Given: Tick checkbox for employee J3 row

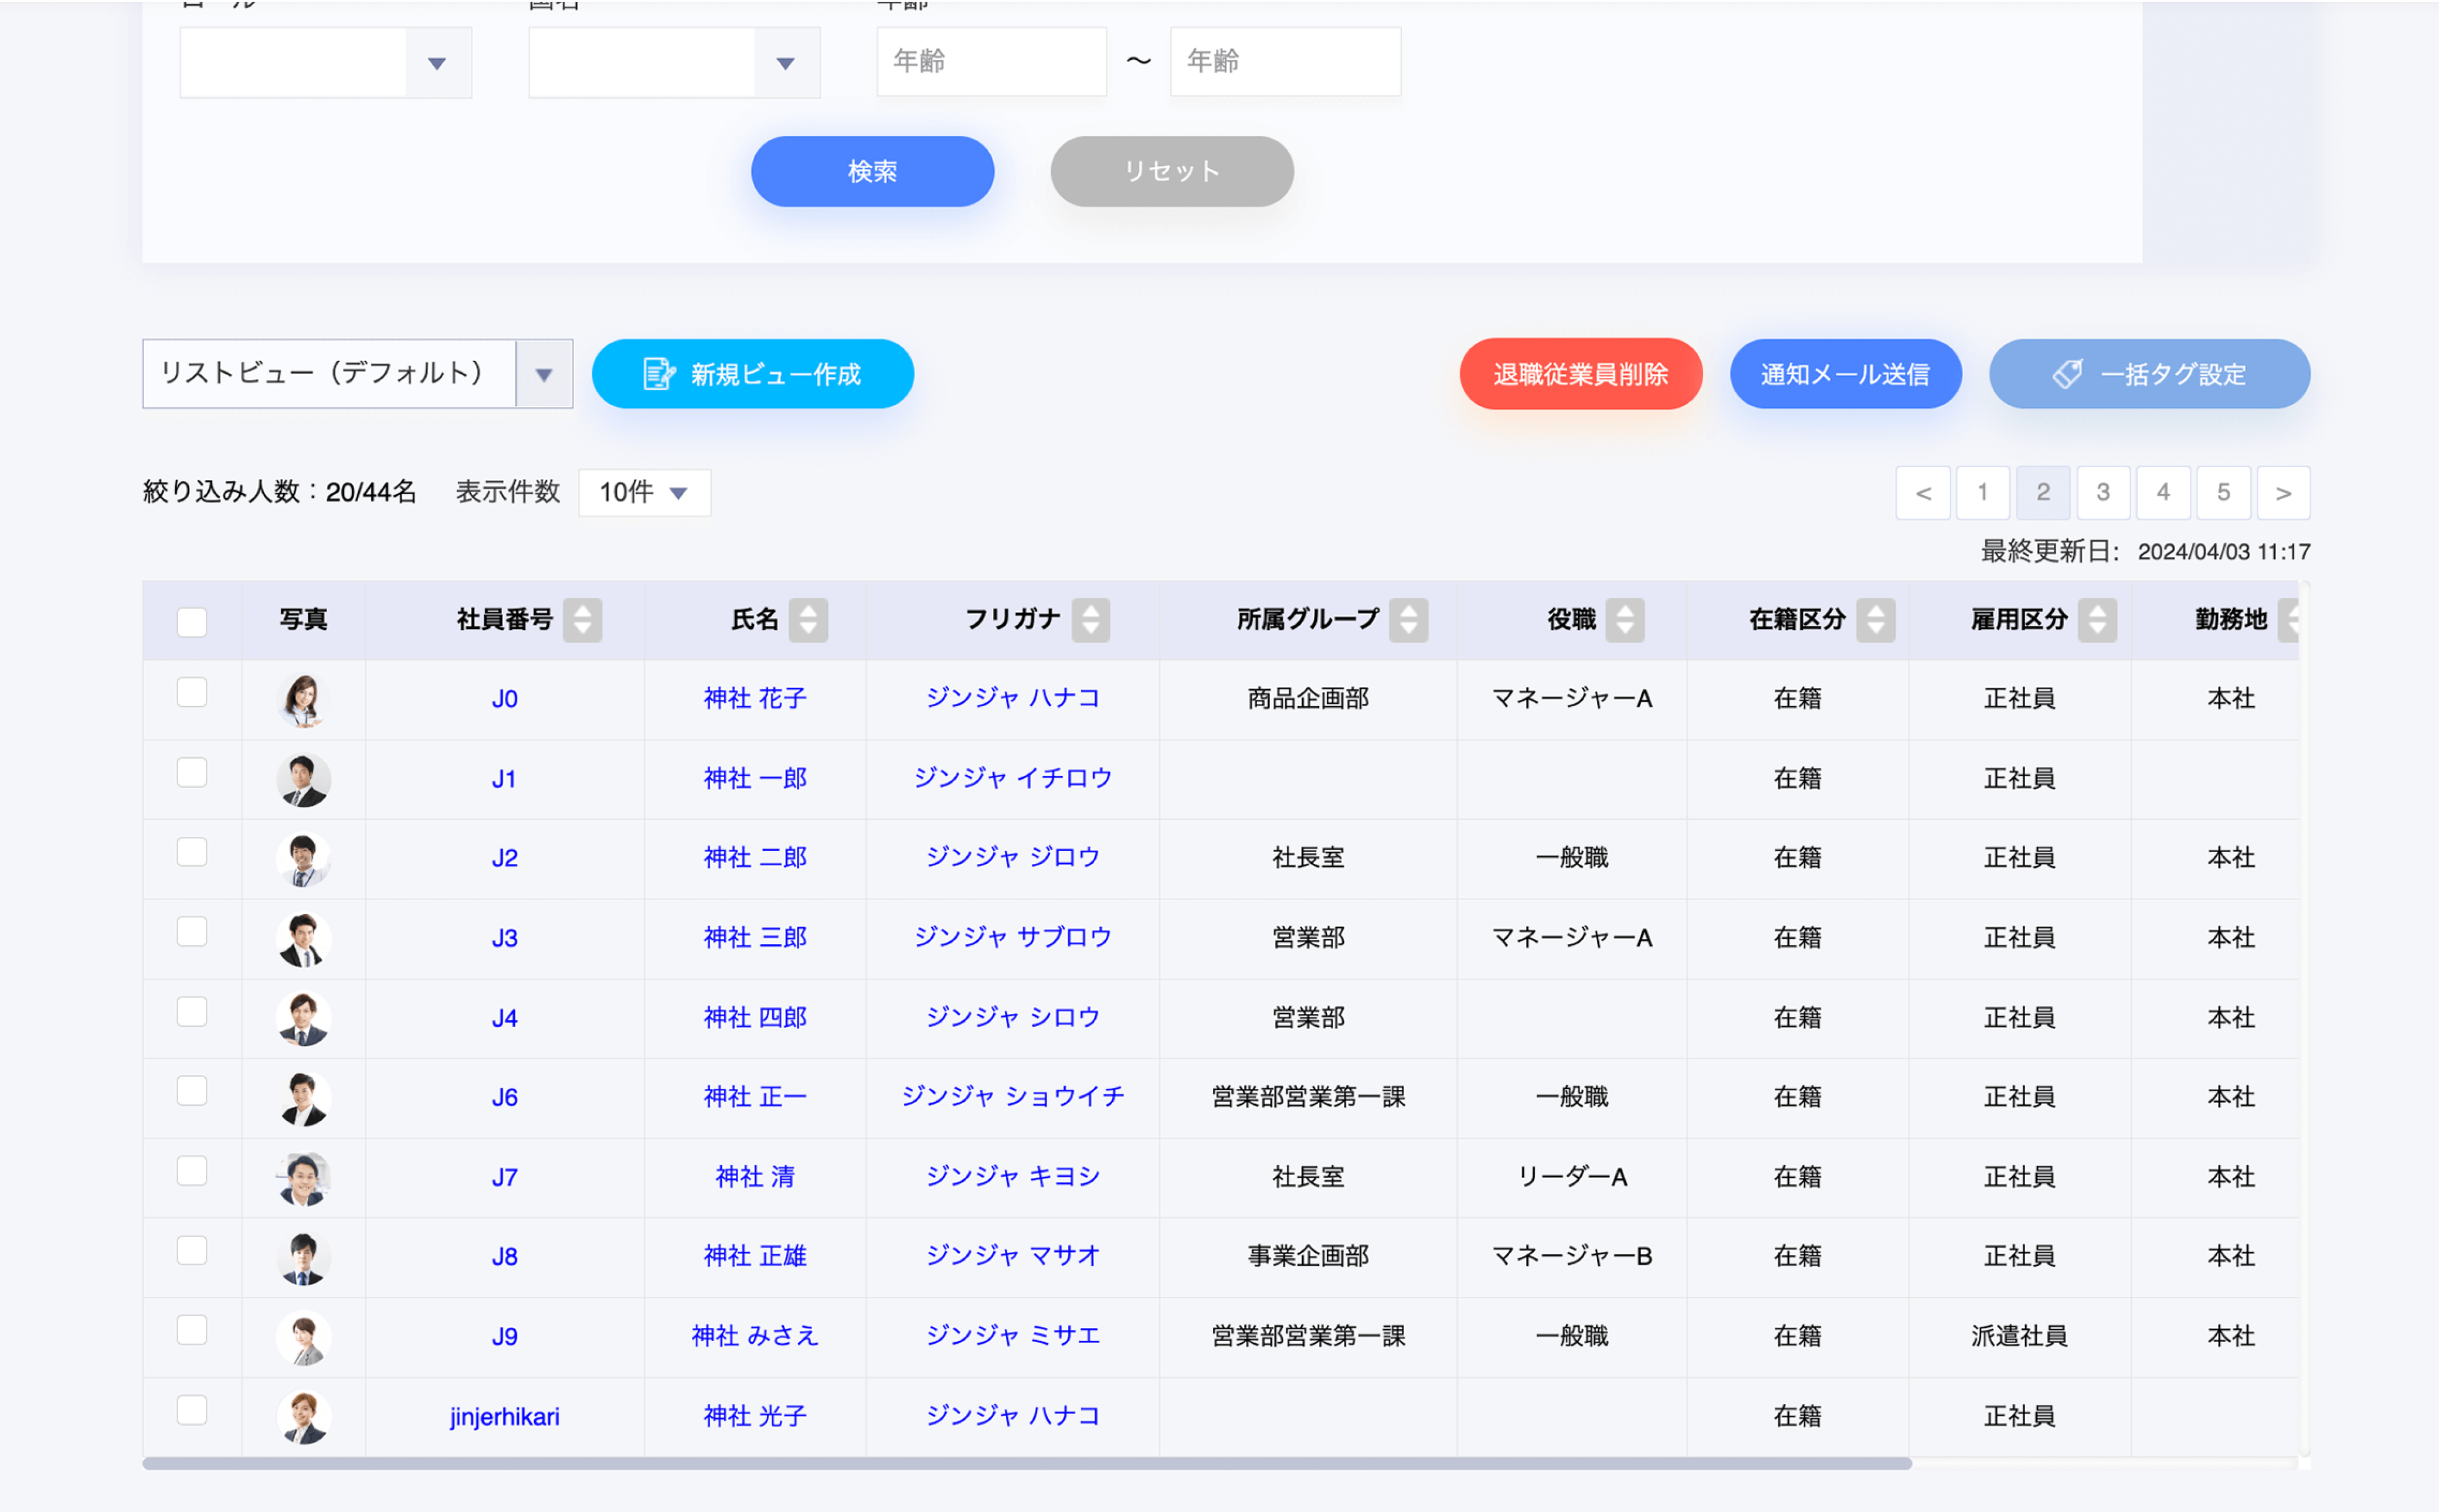Looking at the screenshot, I should pyautogui.click(x=191, y=932).
